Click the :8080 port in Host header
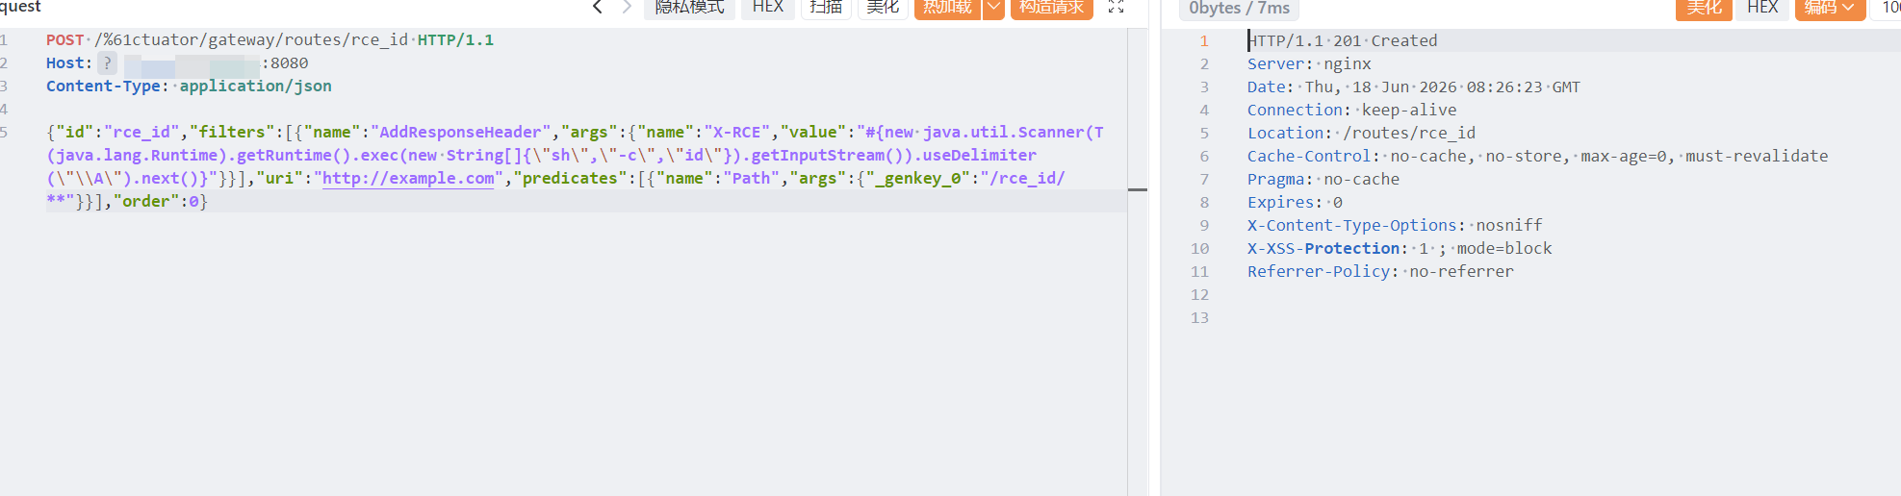The width and height of the screenshot is (1901, 496). click(285, 63)
